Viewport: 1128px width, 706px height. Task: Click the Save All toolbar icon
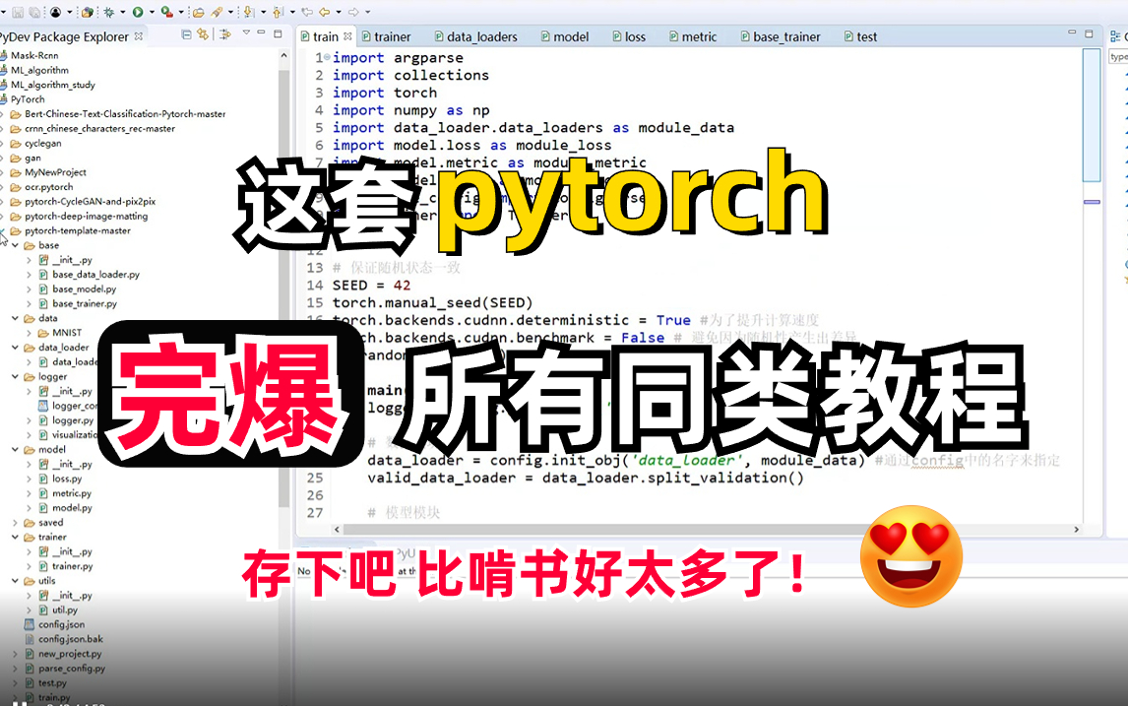34,12
